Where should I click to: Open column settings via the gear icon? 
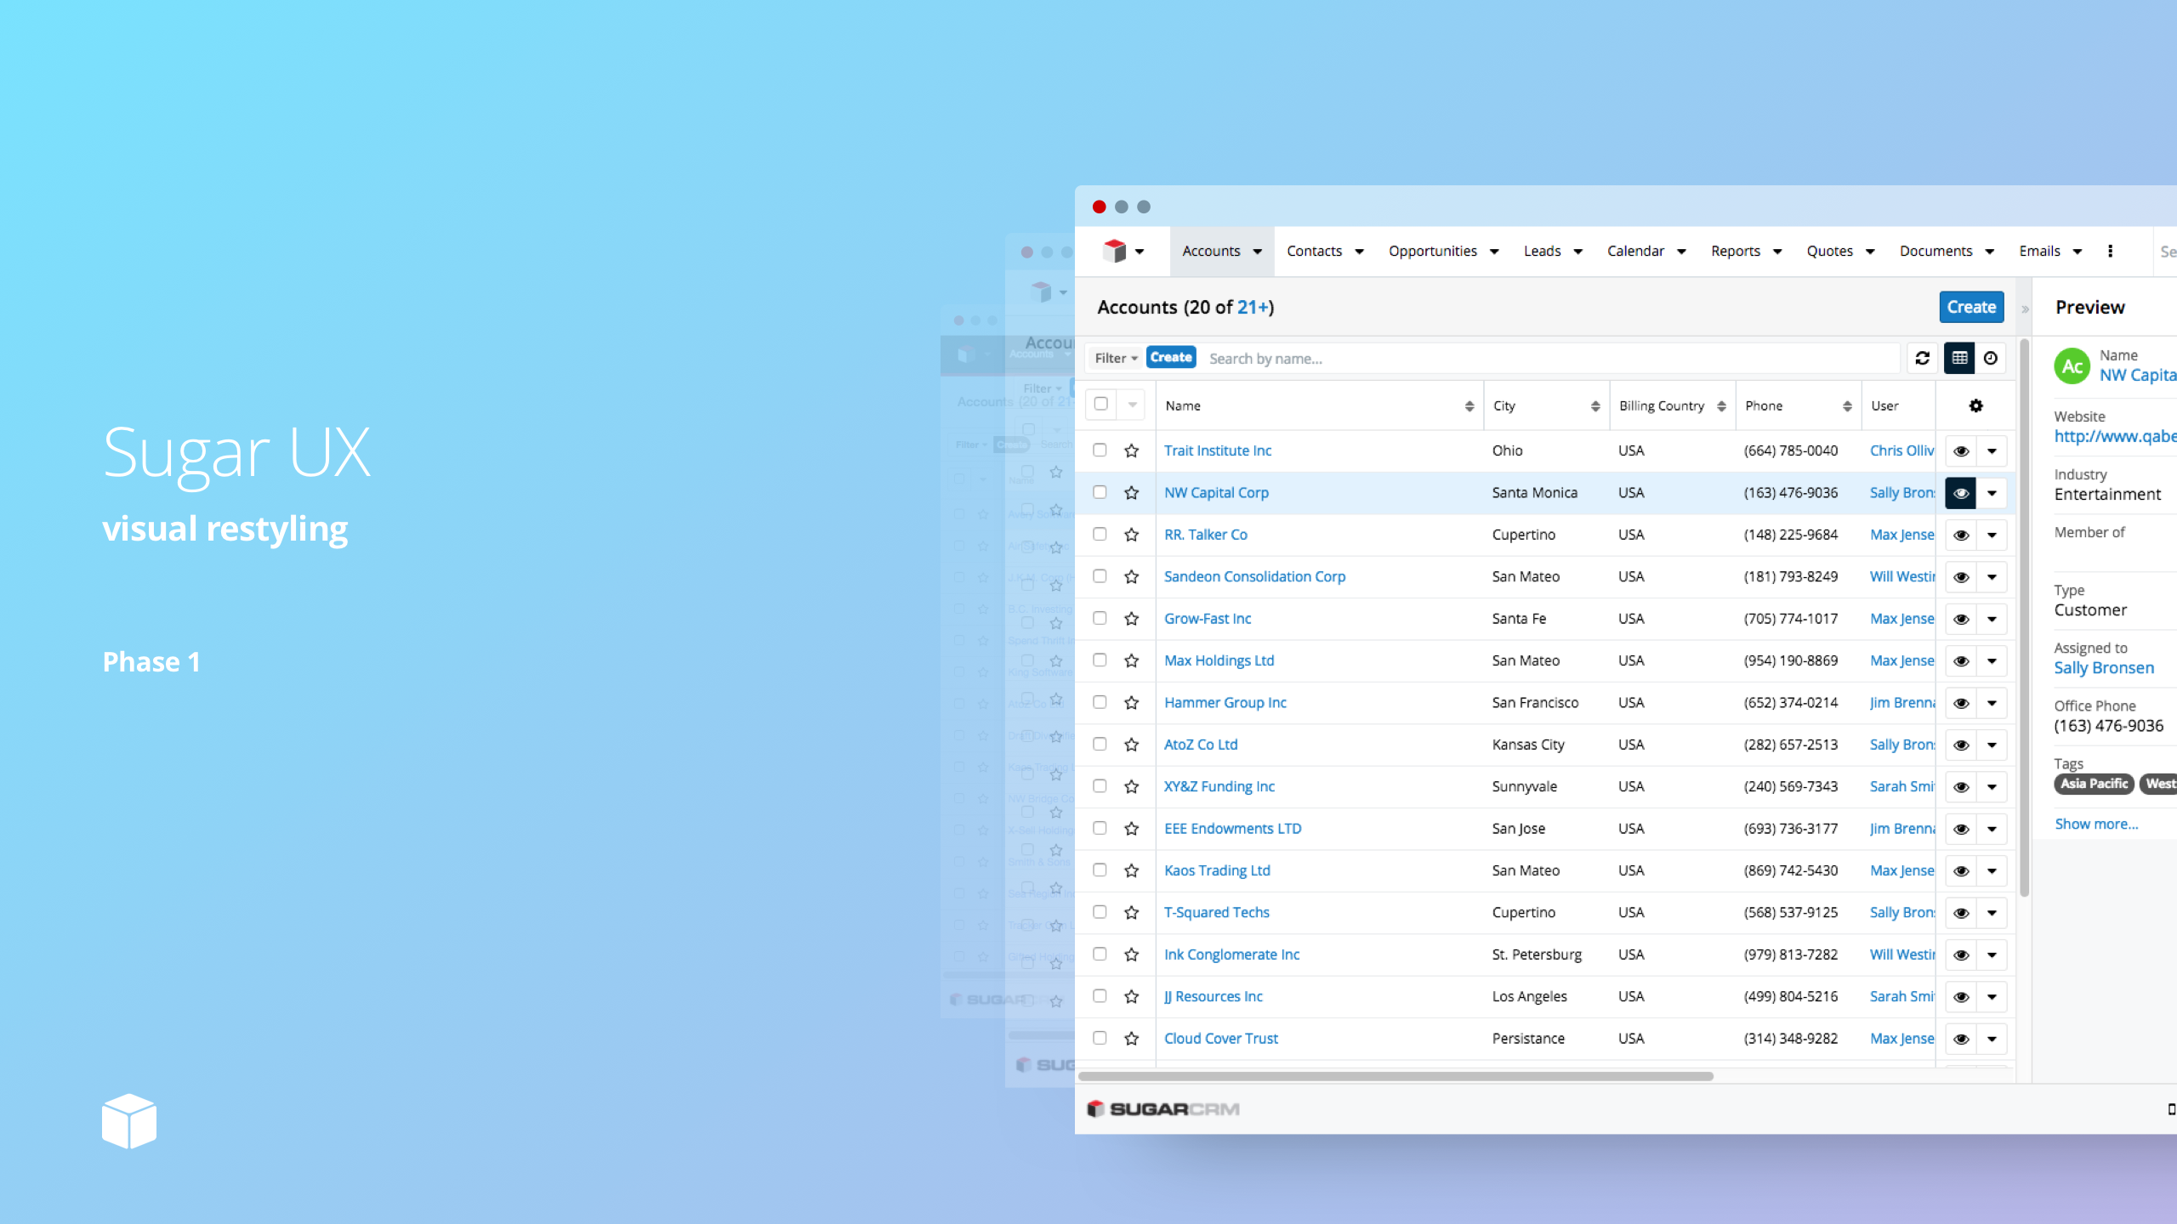(1975, 405)
